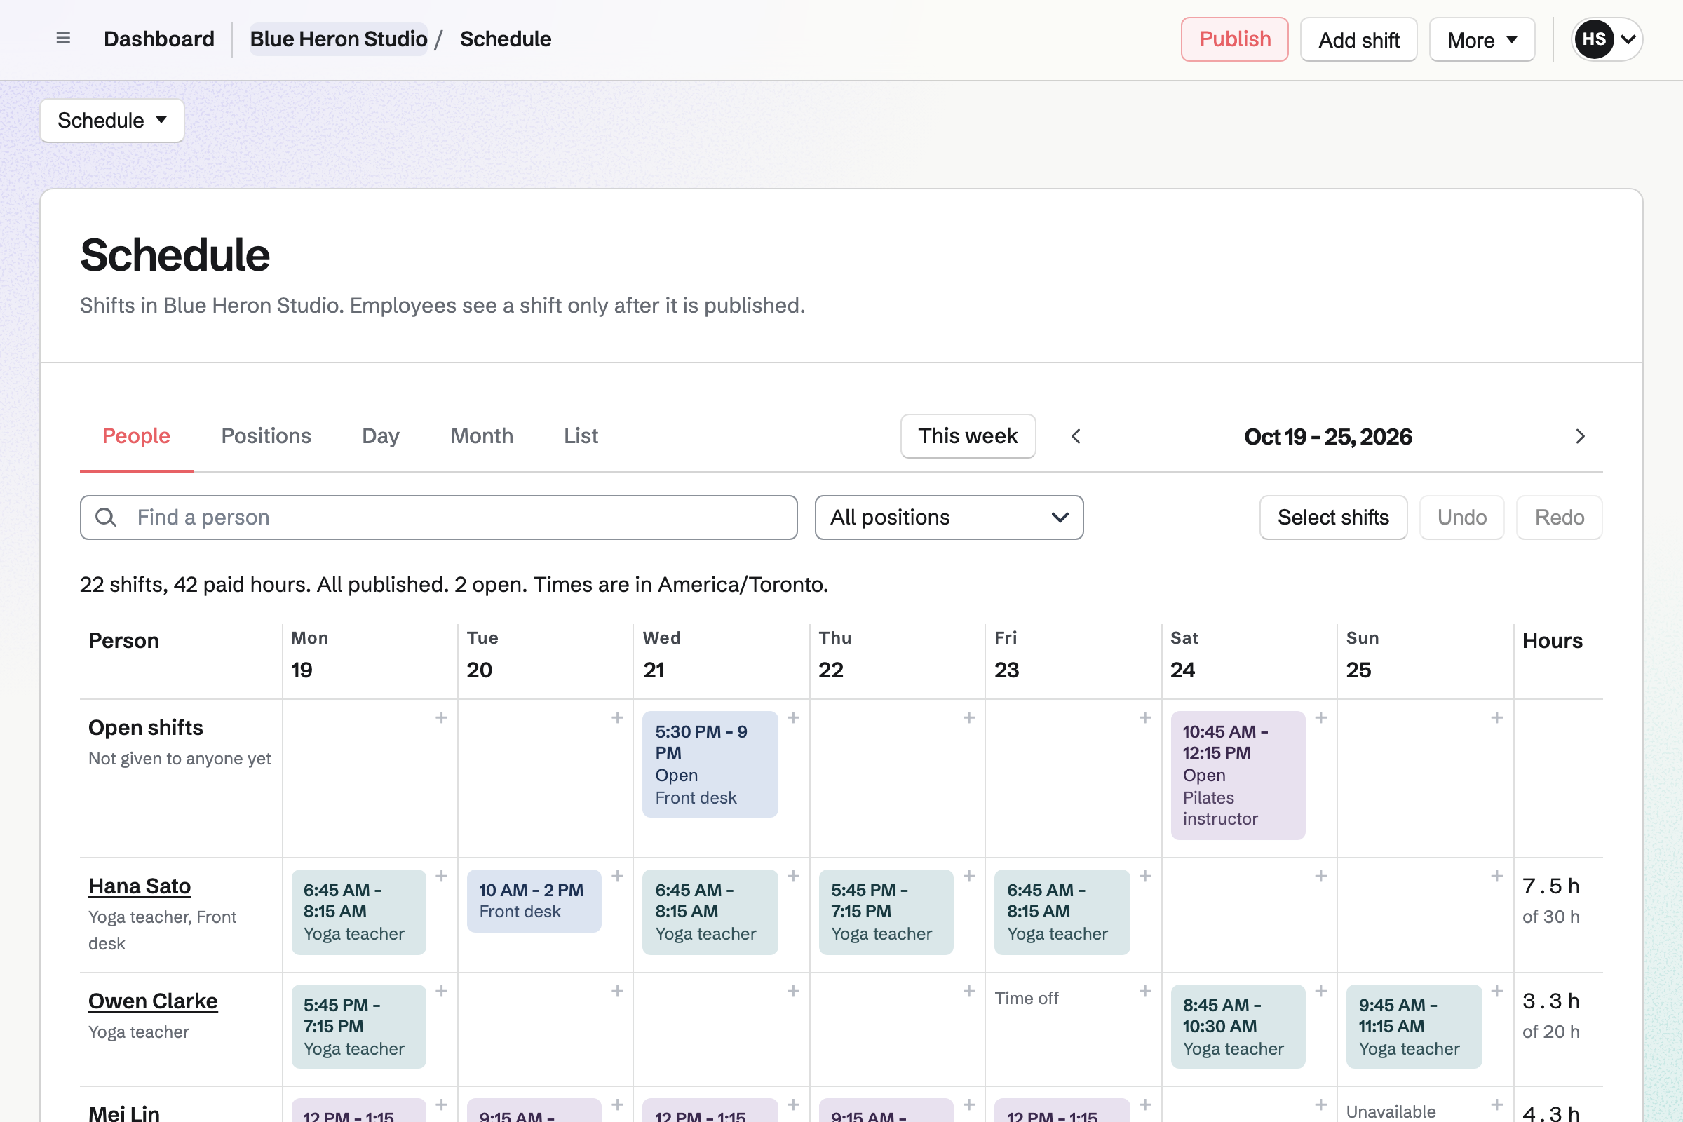Add open shift plus on Wednesday 21
1683x1122 pixels.
point(794,717)
